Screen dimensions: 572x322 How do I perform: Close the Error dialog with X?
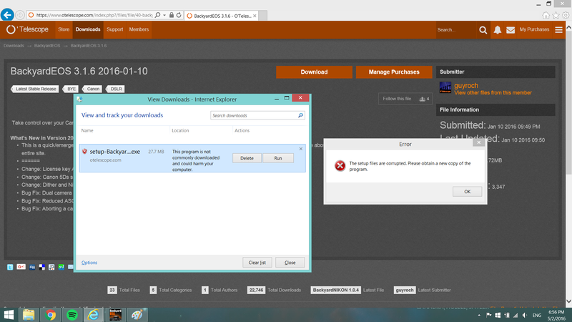pos(478,142)
